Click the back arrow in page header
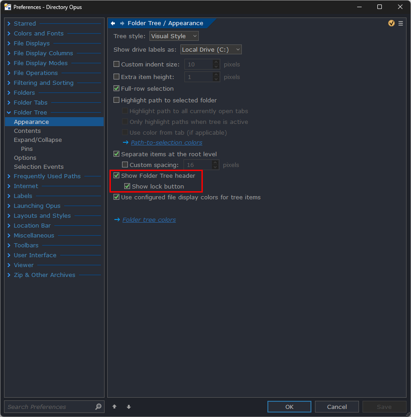Screen dimensions: 411x417 (x=113, y=23)
